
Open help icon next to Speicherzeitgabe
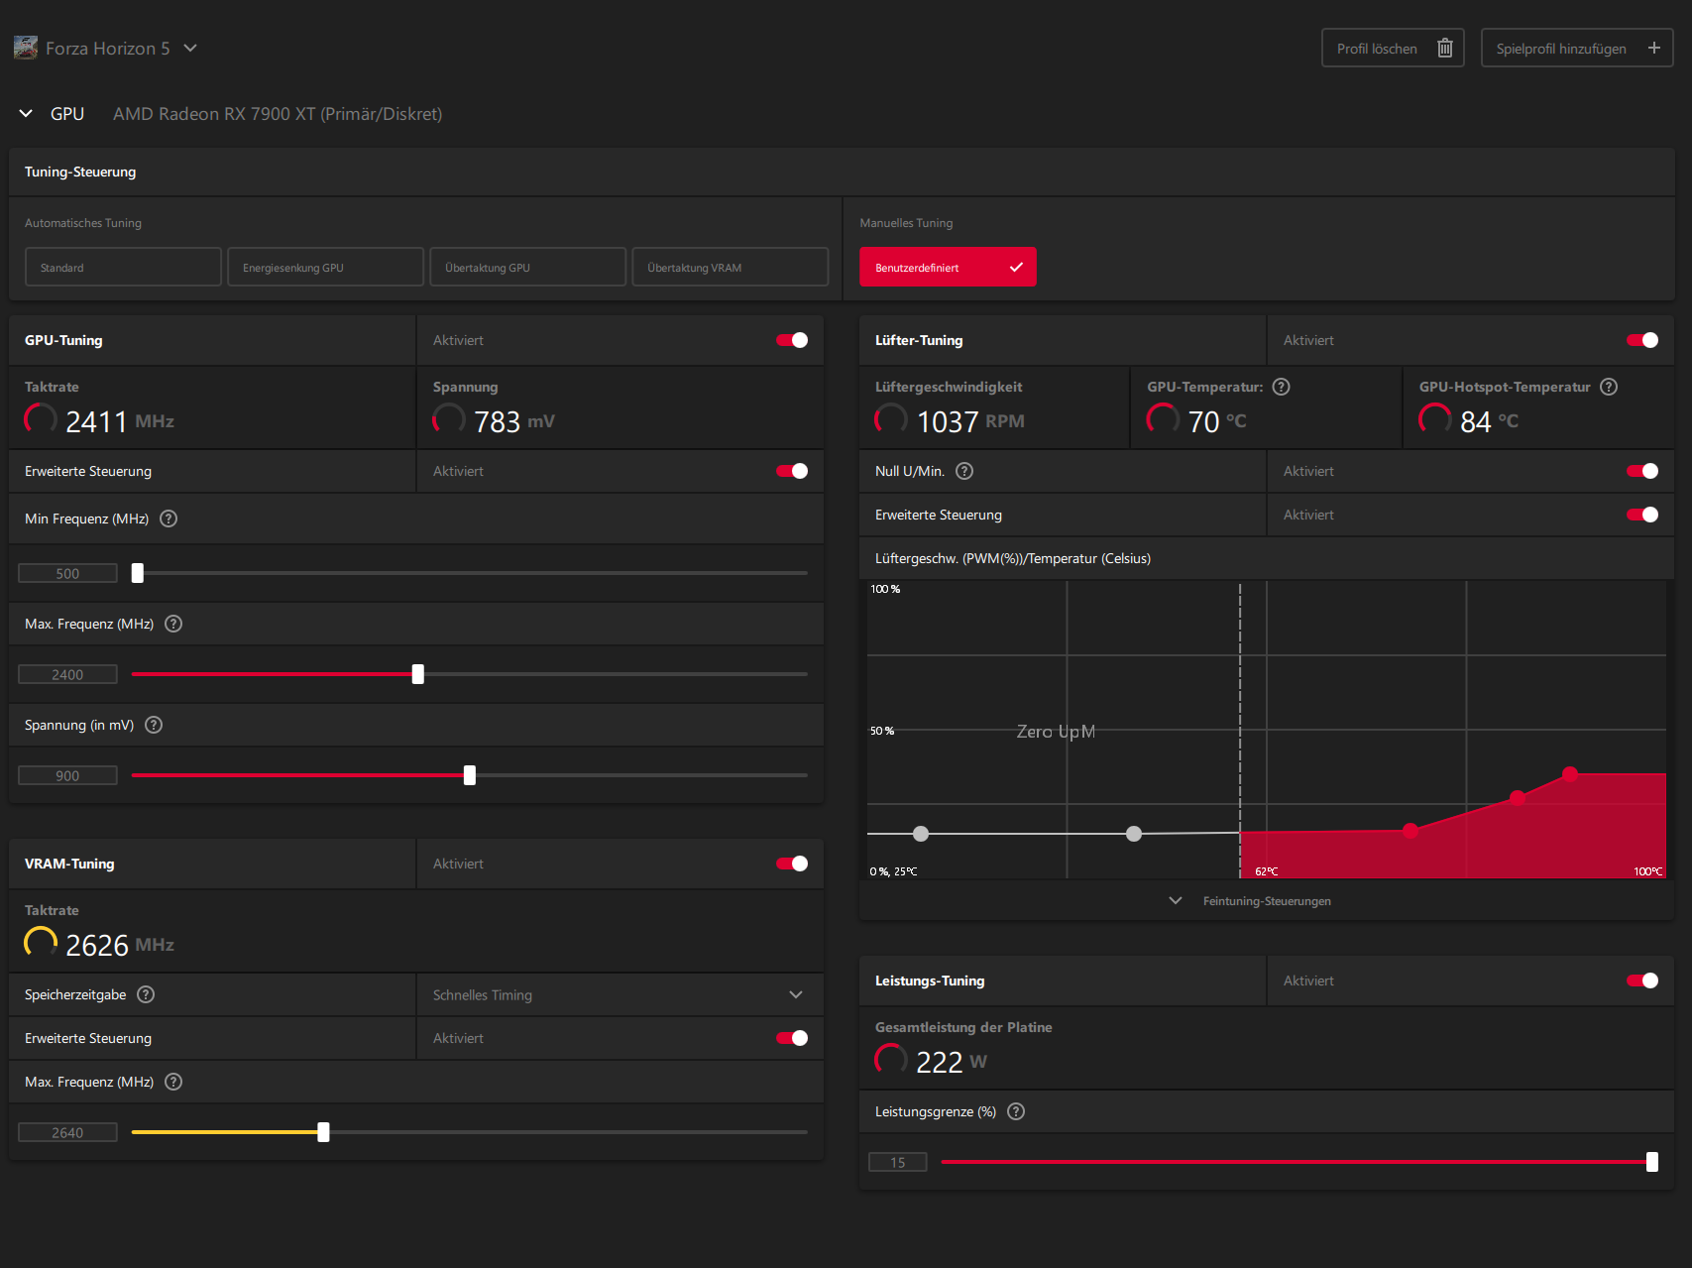pyautogui.click(x=146, y=994)
